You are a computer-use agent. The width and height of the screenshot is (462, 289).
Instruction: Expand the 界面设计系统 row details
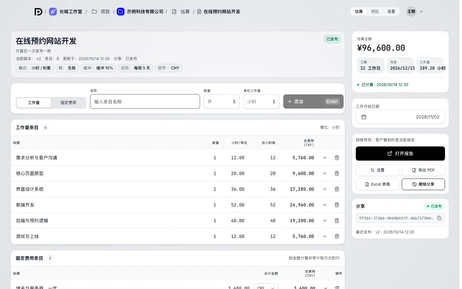[x=325, y=189]
